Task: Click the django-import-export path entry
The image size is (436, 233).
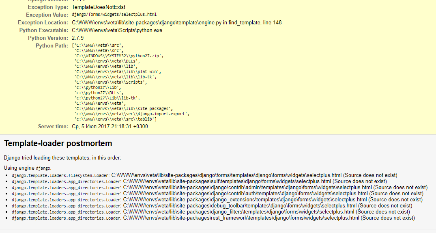Action: pos(132,114)
